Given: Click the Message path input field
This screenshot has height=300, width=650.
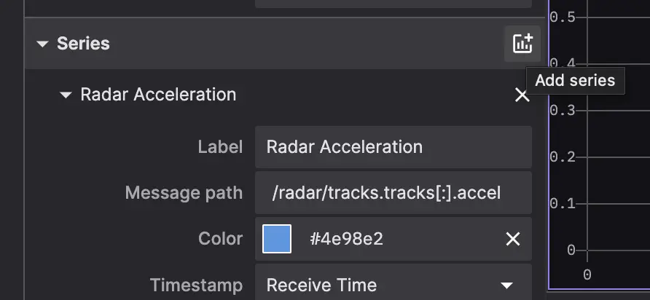Looking at the screenshot, I should [x=393, y=193].
